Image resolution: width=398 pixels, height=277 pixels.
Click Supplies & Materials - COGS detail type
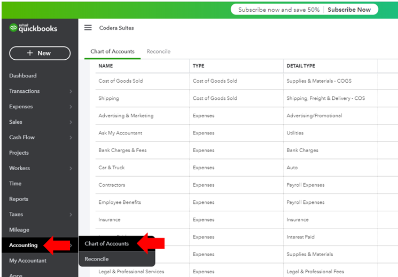[319, 81]
